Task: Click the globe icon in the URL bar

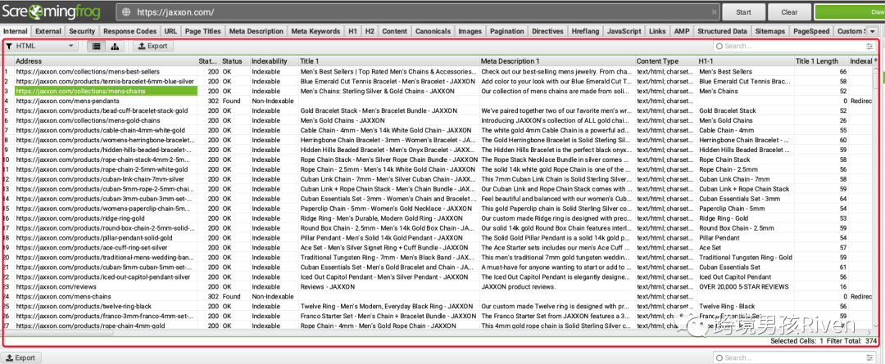Action: coord(126,11)
